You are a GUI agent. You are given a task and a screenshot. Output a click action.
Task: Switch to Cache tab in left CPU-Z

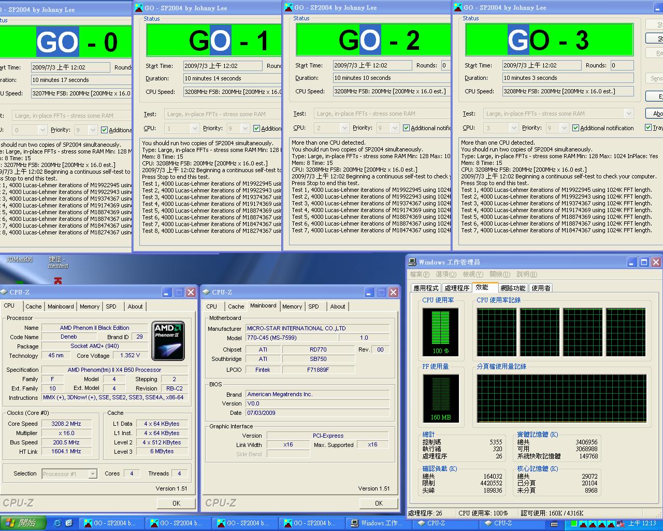[x=34, y=306]
